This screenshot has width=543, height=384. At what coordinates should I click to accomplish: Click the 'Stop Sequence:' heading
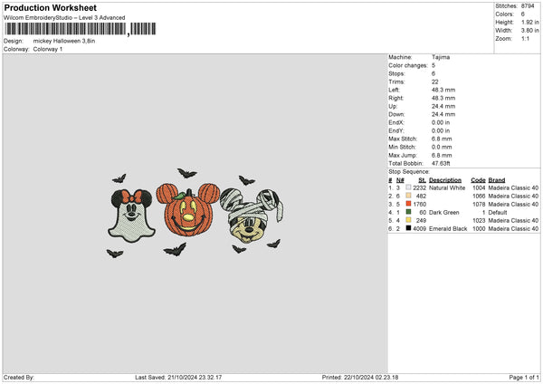409,171
